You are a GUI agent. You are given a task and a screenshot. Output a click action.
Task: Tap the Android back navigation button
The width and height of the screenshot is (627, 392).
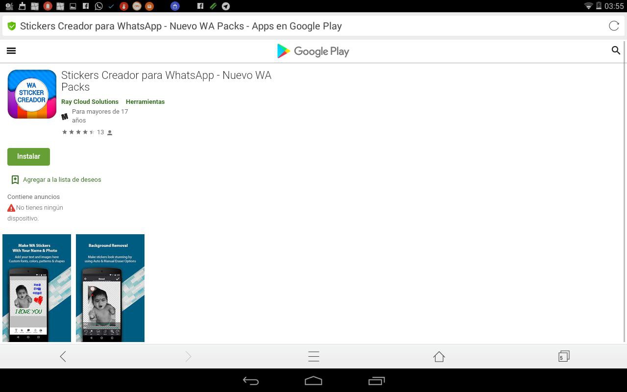[251, 381]
